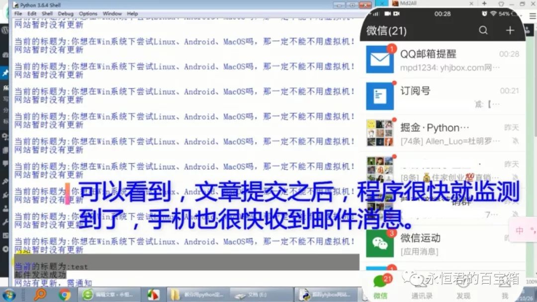
Task: Toggle the 中 input method indicator
Action: pos(520,231)
